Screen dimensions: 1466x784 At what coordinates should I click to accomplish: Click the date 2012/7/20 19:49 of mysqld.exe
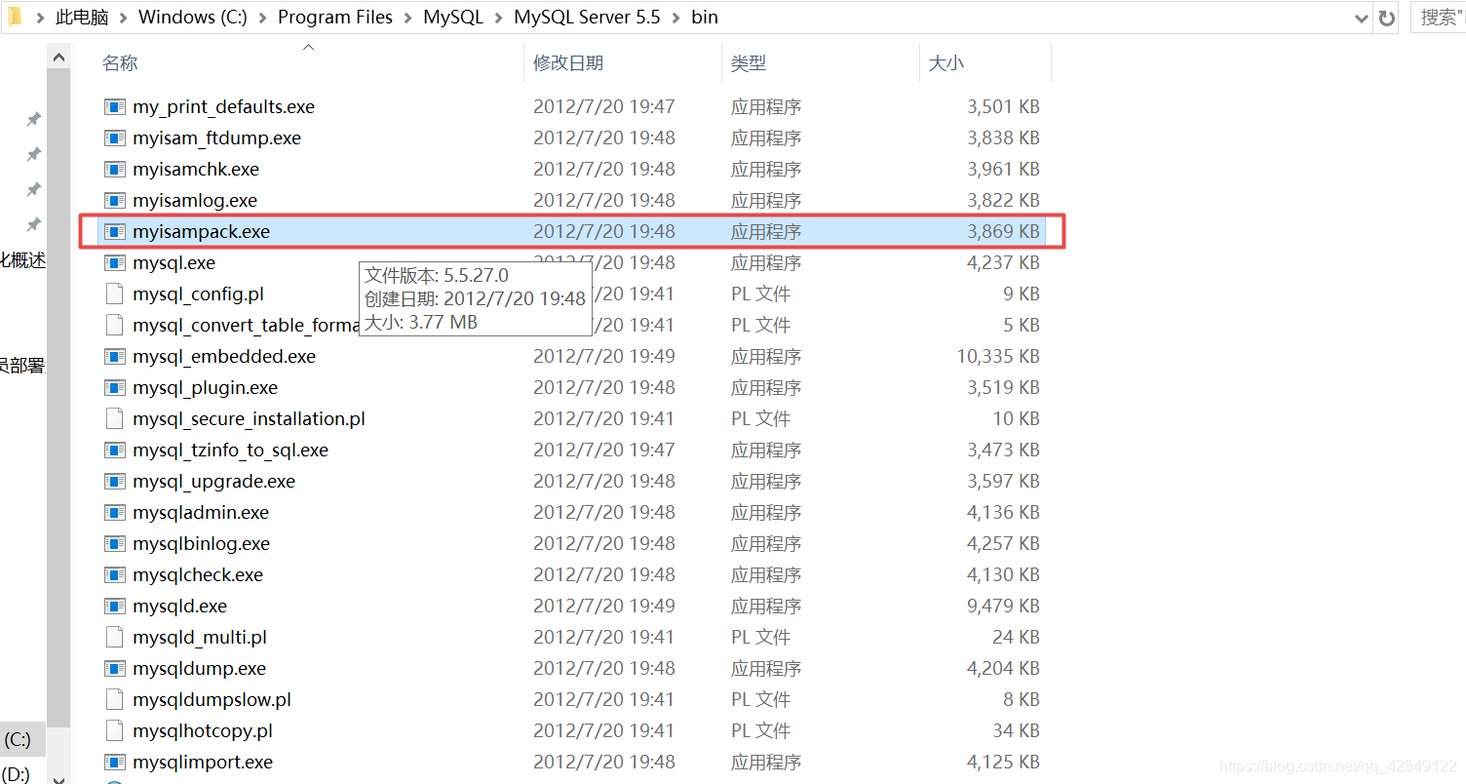point(604,607)
